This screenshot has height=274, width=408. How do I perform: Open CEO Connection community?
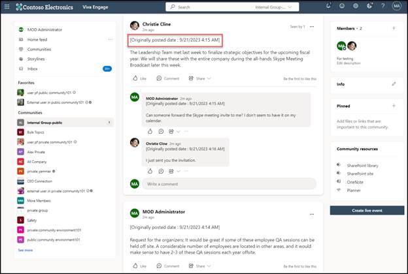39,181
